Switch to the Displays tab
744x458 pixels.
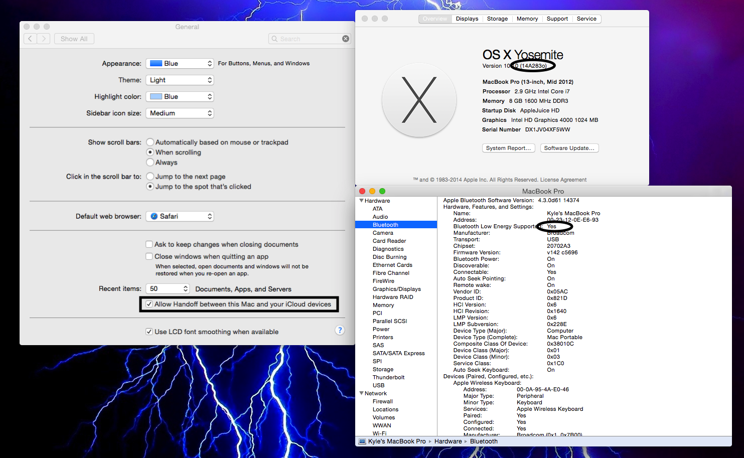[467, 19]
